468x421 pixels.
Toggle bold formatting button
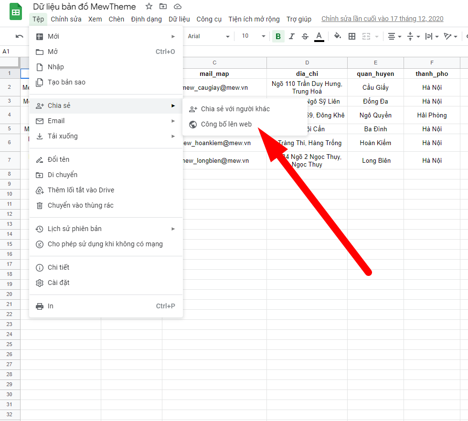[x=278, y=36]
